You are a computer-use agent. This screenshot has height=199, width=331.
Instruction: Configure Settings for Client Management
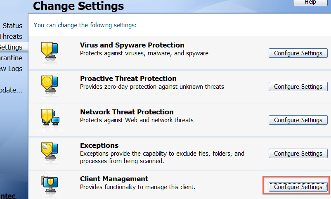pyautogui.click(x=298, y=187)
